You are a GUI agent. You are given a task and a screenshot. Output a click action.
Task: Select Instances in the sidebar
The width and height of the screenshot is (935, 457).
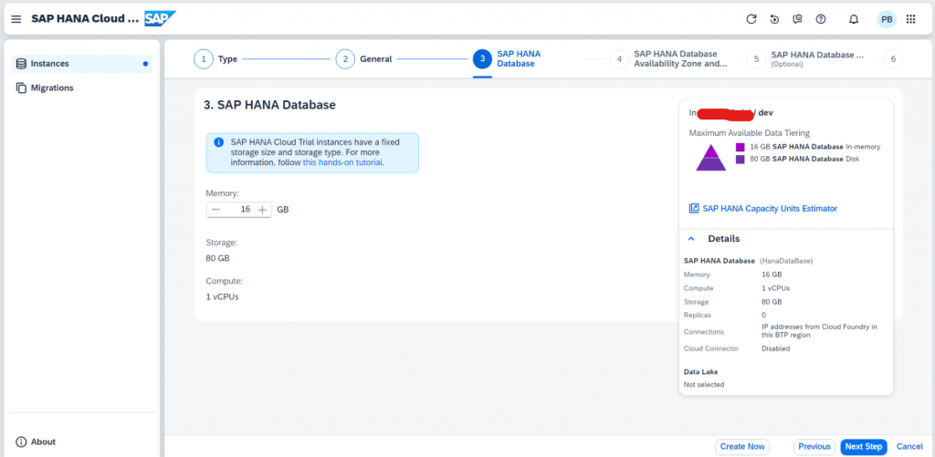81,64
